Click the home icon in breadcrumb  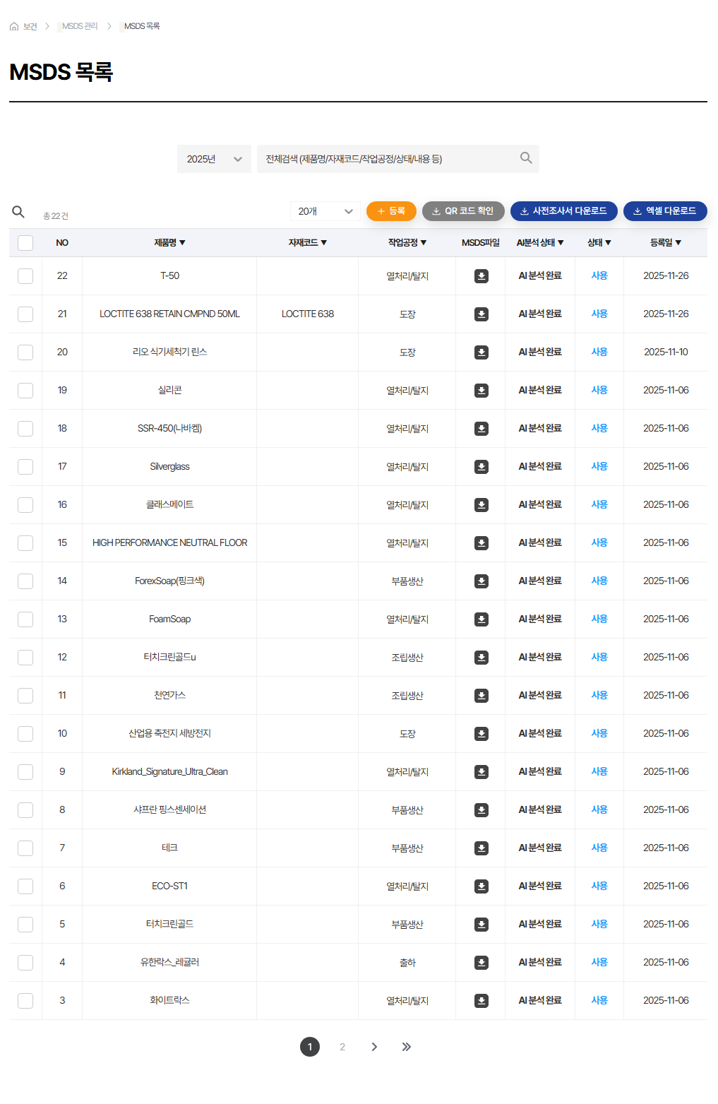click(x=14, y=26)
